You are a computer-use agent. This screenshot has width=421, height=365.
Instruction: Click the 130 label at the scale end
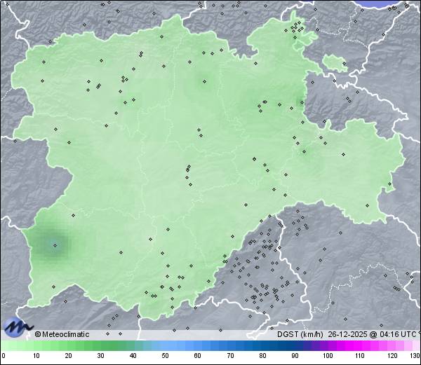[x=414, y=356]
